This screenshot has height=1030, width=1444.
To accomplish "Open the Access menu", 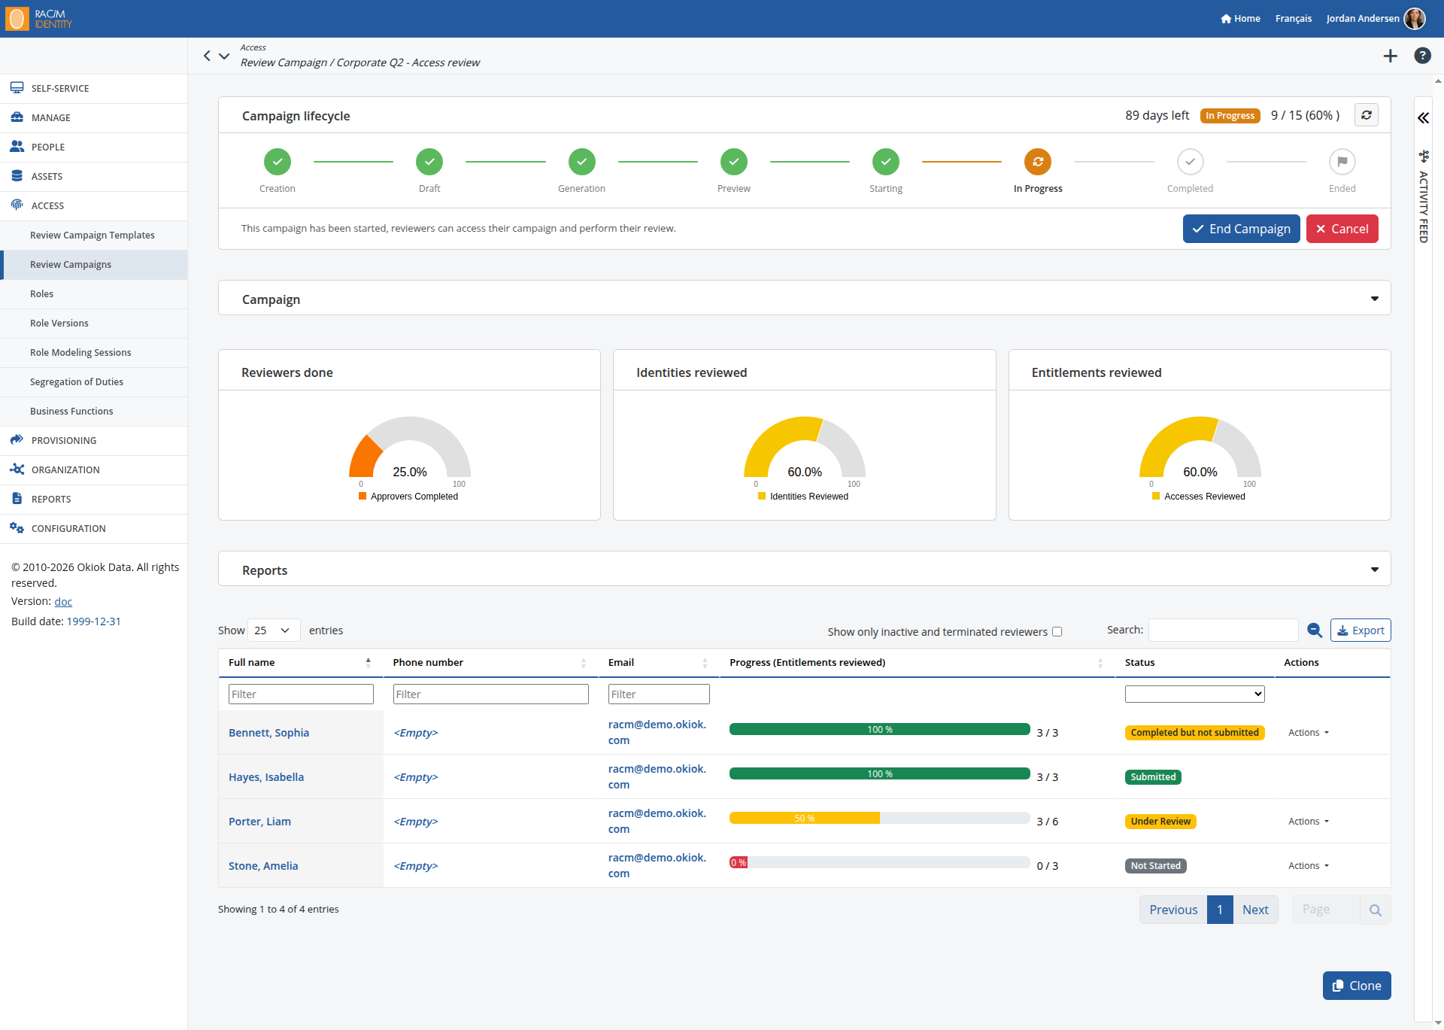I will (x=94, y=206).
